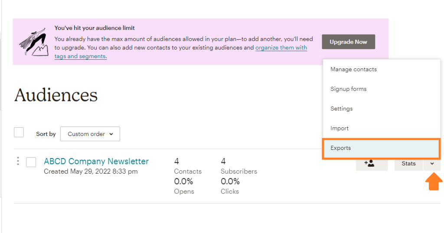Open the ABCD Company Newsletter audience link

point(96,161)
